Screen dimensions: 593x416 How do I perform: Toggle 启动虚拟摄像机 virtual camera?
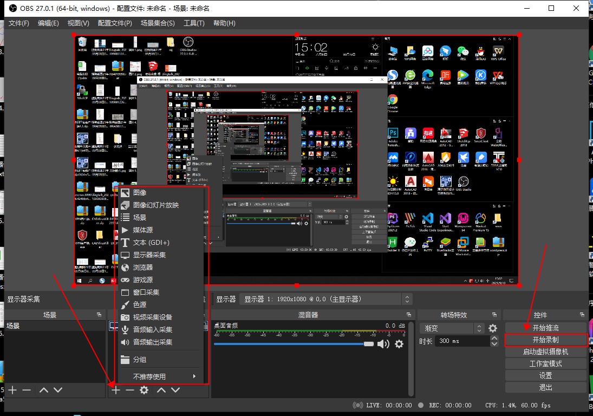[545, 352]
